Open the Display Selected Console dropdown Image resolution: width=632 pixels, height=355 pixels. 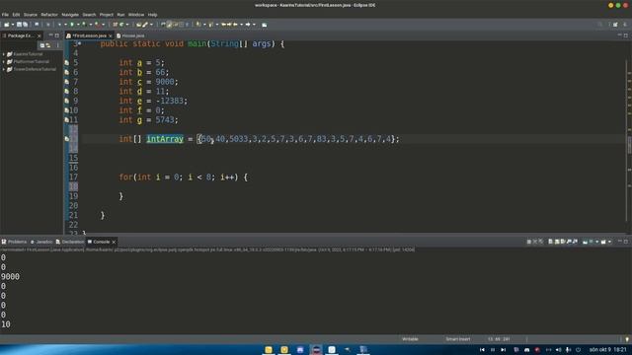[x=596, y=242]
